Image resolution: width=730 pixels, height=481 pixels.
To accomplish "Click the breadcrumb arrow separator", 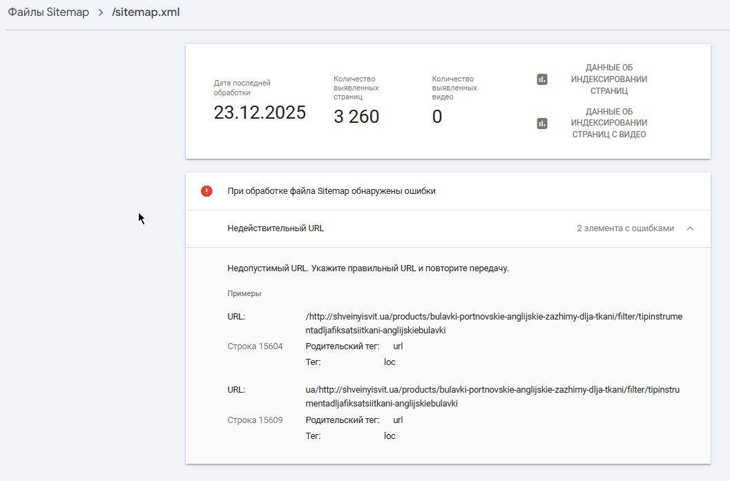I will (x=101, y=12).
